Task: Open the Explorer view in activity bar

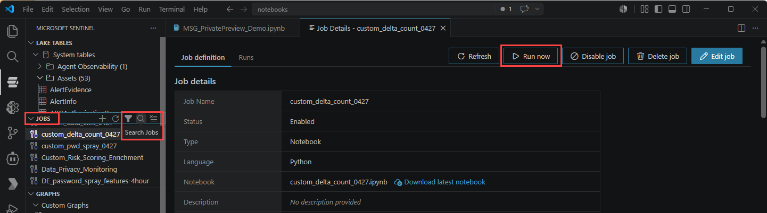Action: point(12,31)
